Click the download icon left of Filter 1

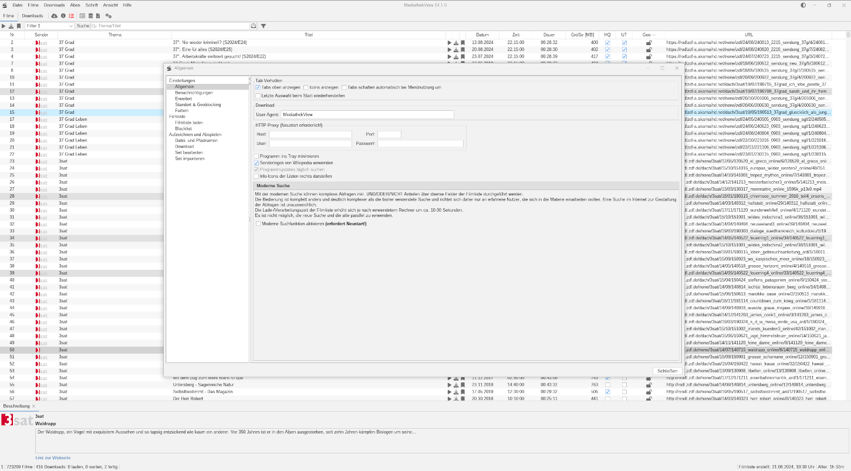tap(11, 26)
